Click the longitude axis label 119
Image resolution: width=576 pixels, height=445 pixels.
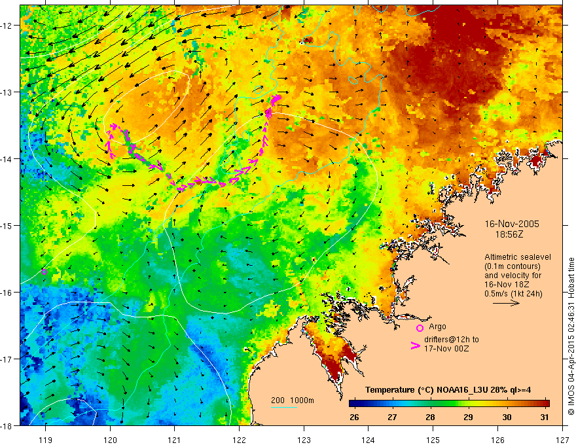[x=46, y=440]
